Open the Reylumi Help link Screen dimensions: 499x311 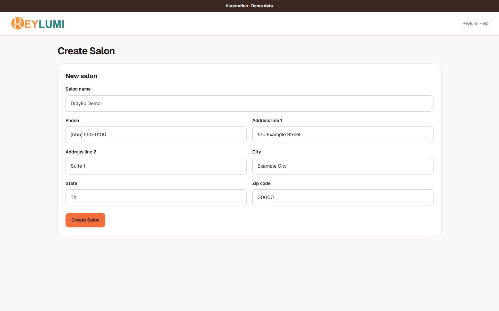(x=475, y=23)
